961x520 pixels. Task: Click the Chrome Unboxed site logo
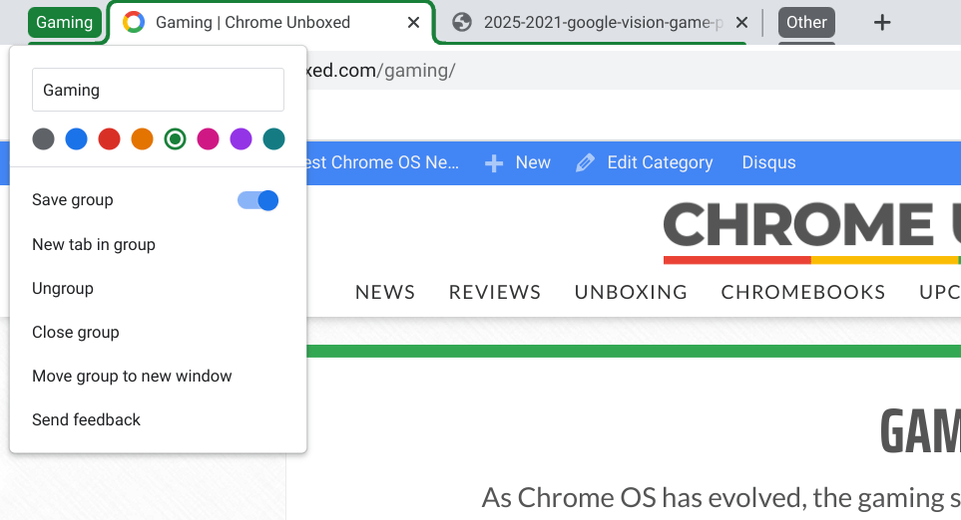pos(811,232)
